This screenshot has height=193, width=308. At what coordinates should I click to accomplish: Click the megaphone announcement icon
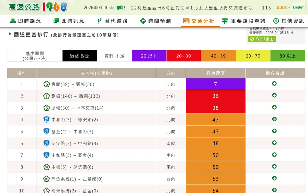[119, 8]
